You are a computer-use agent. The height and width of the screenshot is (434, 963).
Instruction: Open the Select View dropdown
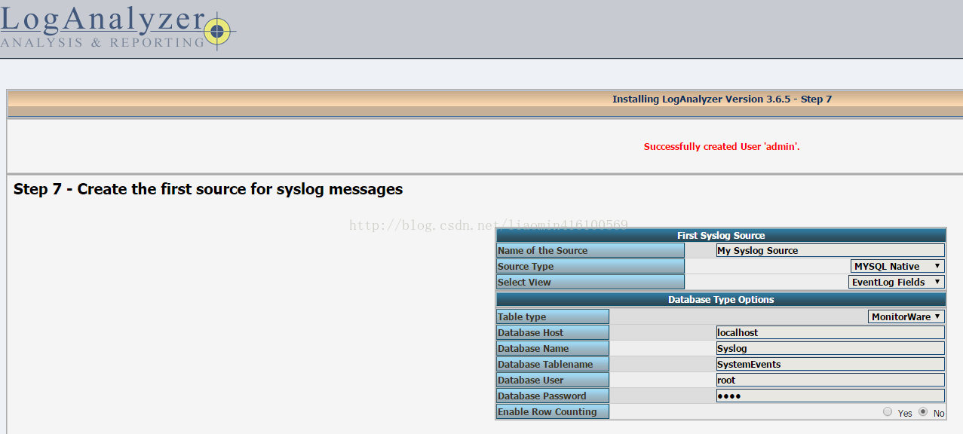pos(897,282)
